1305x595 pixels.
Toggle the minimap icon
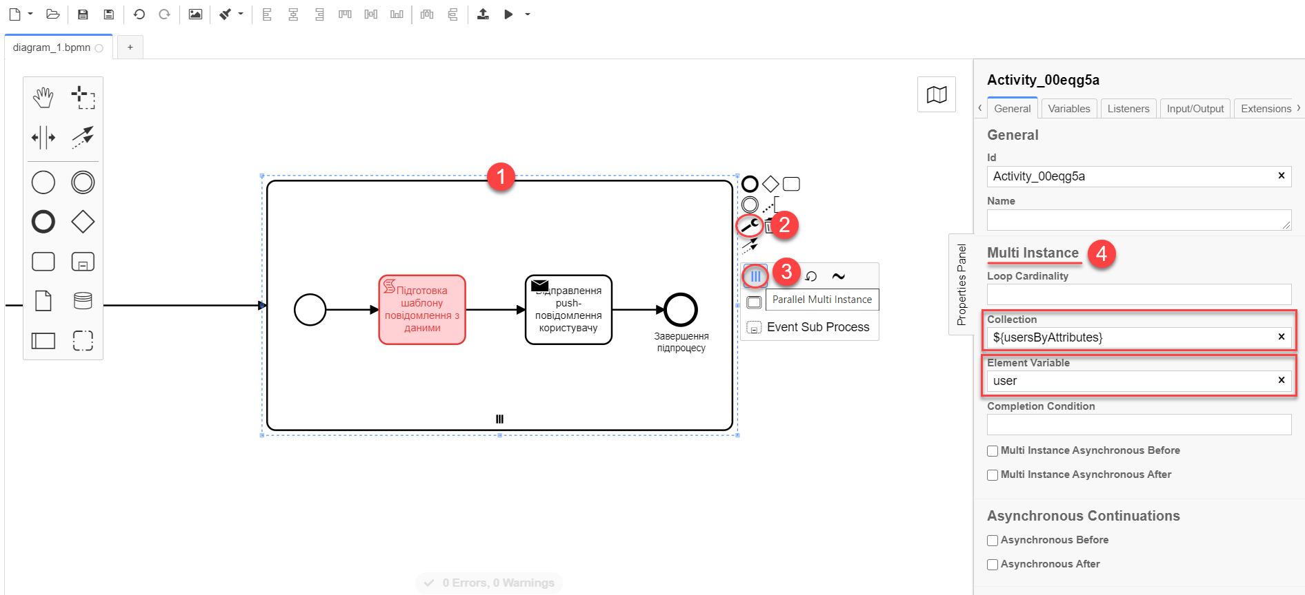[936, 94]
